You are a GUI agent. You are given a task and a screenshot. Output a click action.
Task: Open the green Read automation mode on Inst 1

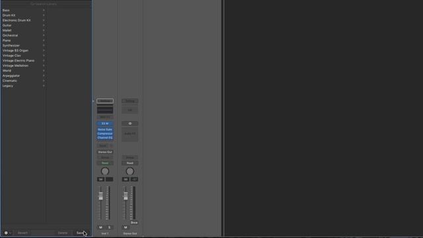tap(105, 163)
